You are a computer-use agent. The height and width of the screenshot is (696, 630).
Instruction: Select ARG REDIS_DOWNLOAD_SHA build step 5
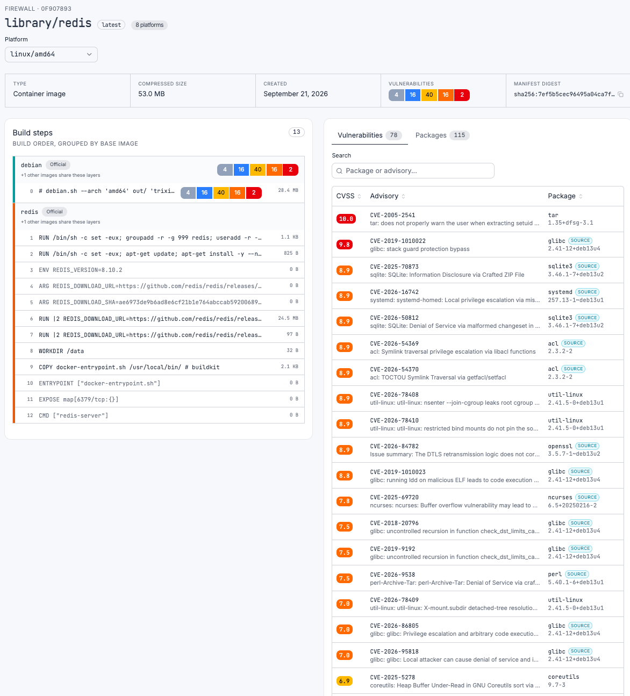pyautogui.click(x=159, y=302)
